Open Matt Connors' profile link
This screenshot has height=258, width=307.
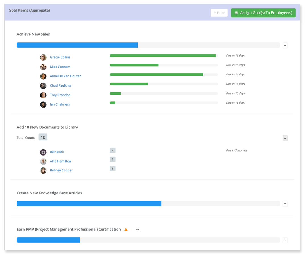click(60, 67)
